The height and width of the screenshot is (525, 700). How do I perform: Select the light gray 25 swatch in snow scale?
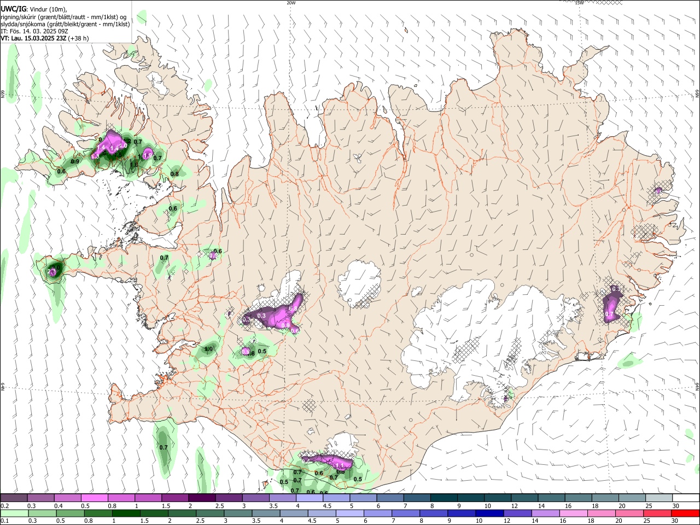click(659, 498)
